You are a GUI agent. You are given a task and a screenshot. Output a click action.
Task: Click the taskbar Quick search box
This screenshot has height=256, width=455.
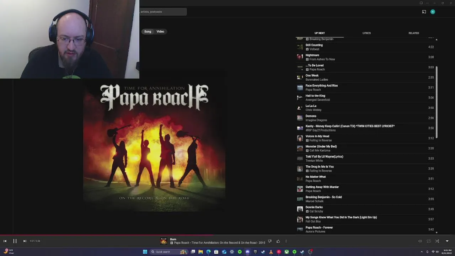(x=169, y=252)
